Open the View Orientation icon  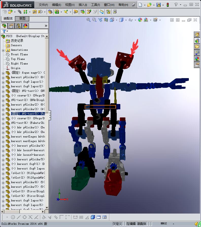tap(112, 20)
